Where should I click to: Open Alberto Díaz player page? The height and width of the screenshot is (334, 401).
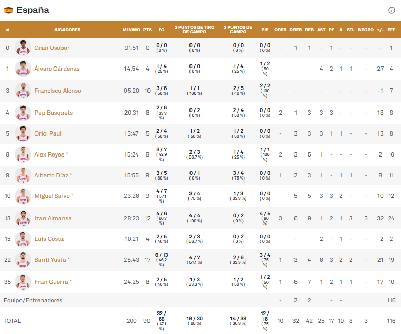pyautogui.click(x=51, y=175)
